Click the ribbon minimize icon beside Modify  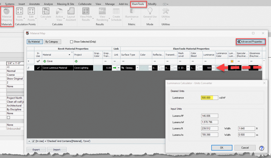pos(165,4)
